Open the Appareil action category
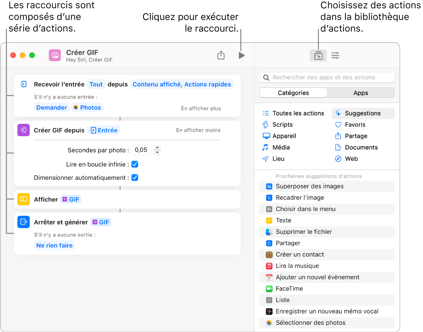 coord(284,136)
